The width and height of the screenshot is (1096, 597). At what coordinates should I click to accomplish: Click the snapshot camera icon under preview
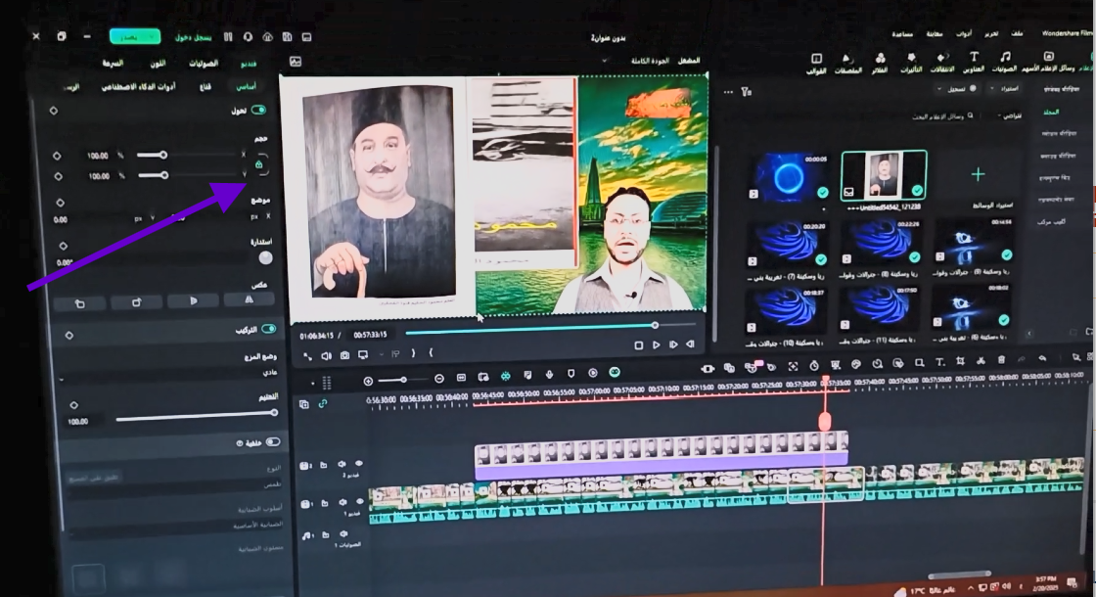[344, 355]
